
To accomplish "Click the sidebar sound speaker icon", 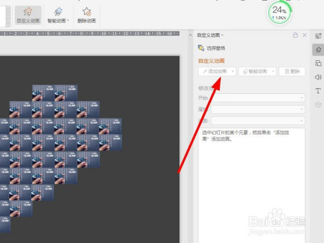I will point(318,77).
